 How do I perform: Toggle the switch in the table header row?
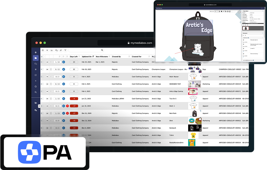click(x=43, y=57)
